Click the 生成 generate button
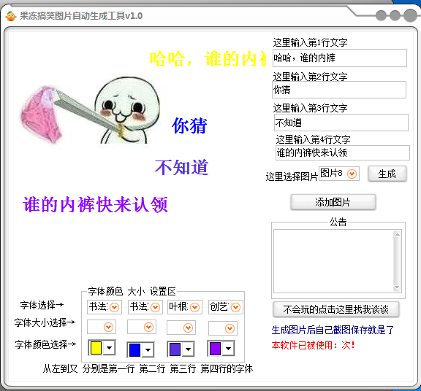This screenshot has height=391, width=421. 387,174
